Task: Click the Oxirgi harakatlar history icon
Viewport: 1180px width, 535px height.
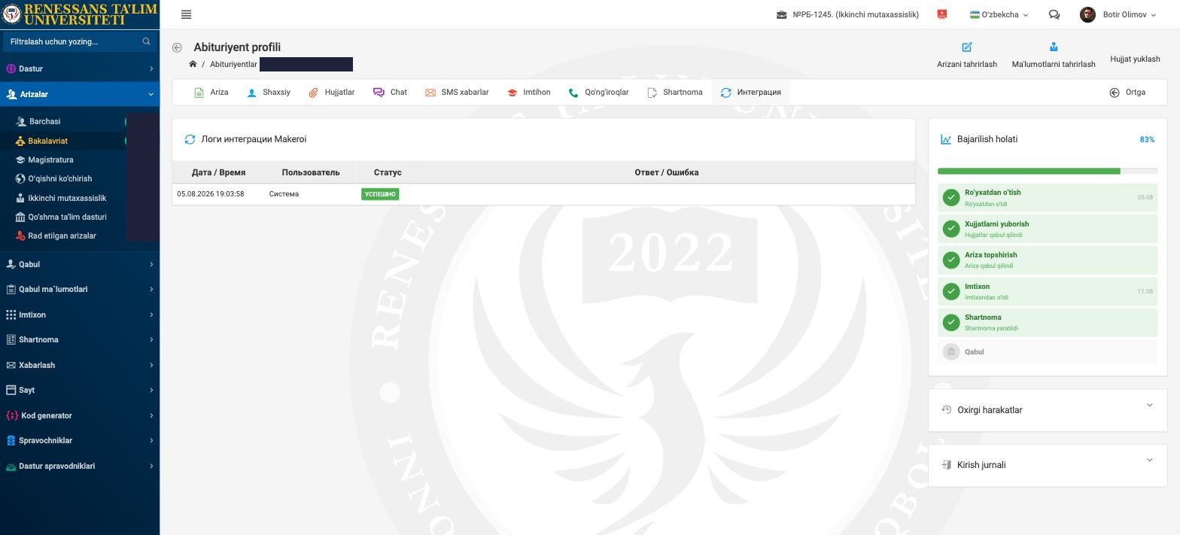Action: click(x=947, y=409)
